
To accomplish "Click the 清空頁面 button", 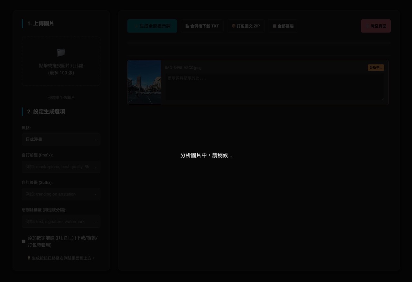I will click(x=376, y=26).
